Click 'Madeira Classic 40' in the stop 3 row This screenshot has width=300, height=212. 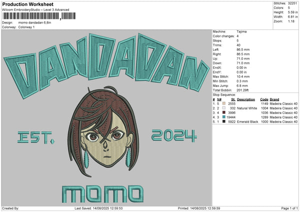click(x=283, y=112)
